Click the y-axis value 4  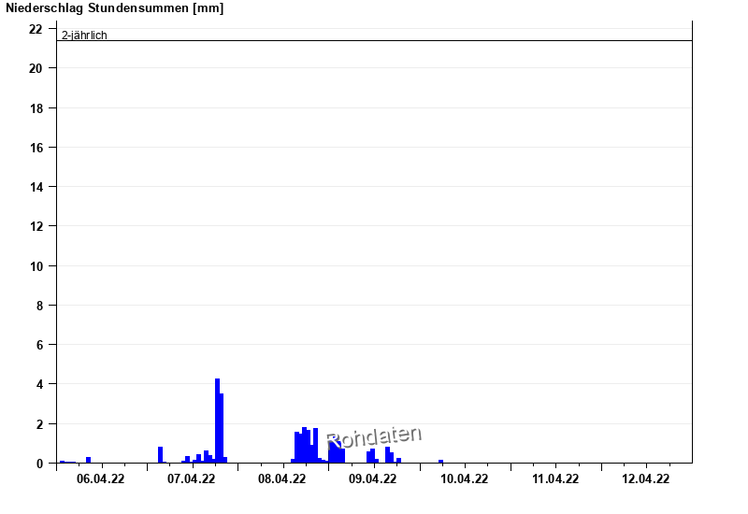click(x=38, y=384)
